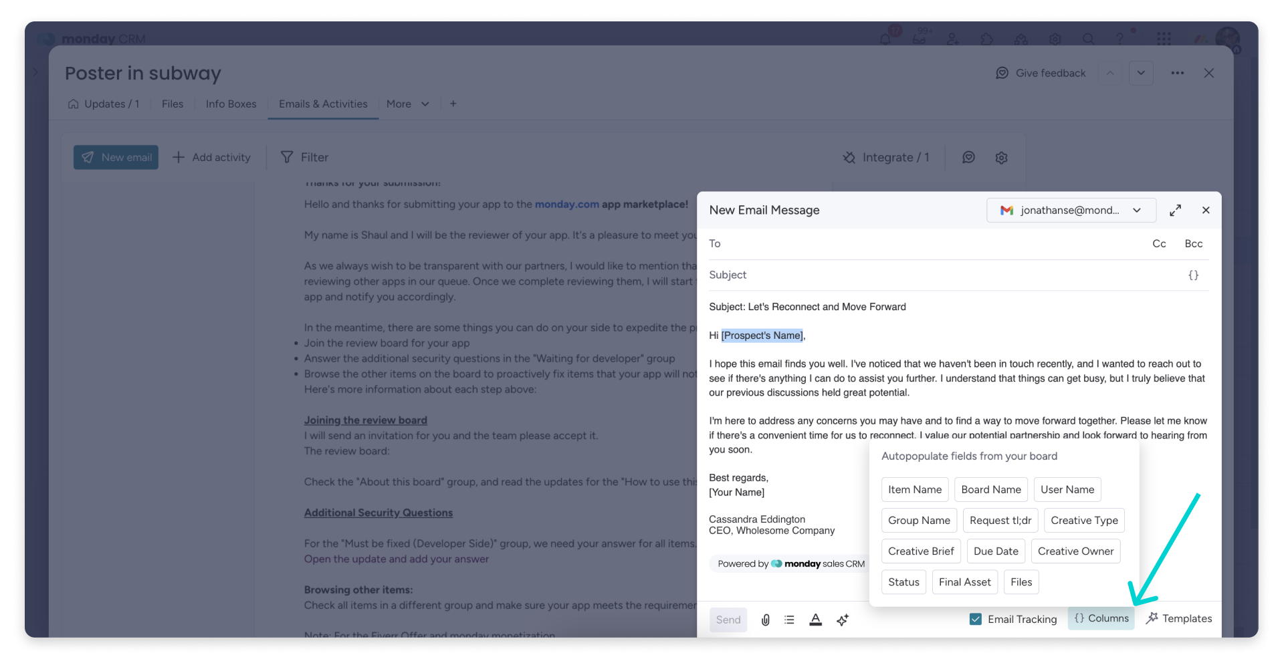Viewport: 1284px width, 659px height.
Task: Expand the collapsed left sidebar arrow
Action: click(35, 72)
